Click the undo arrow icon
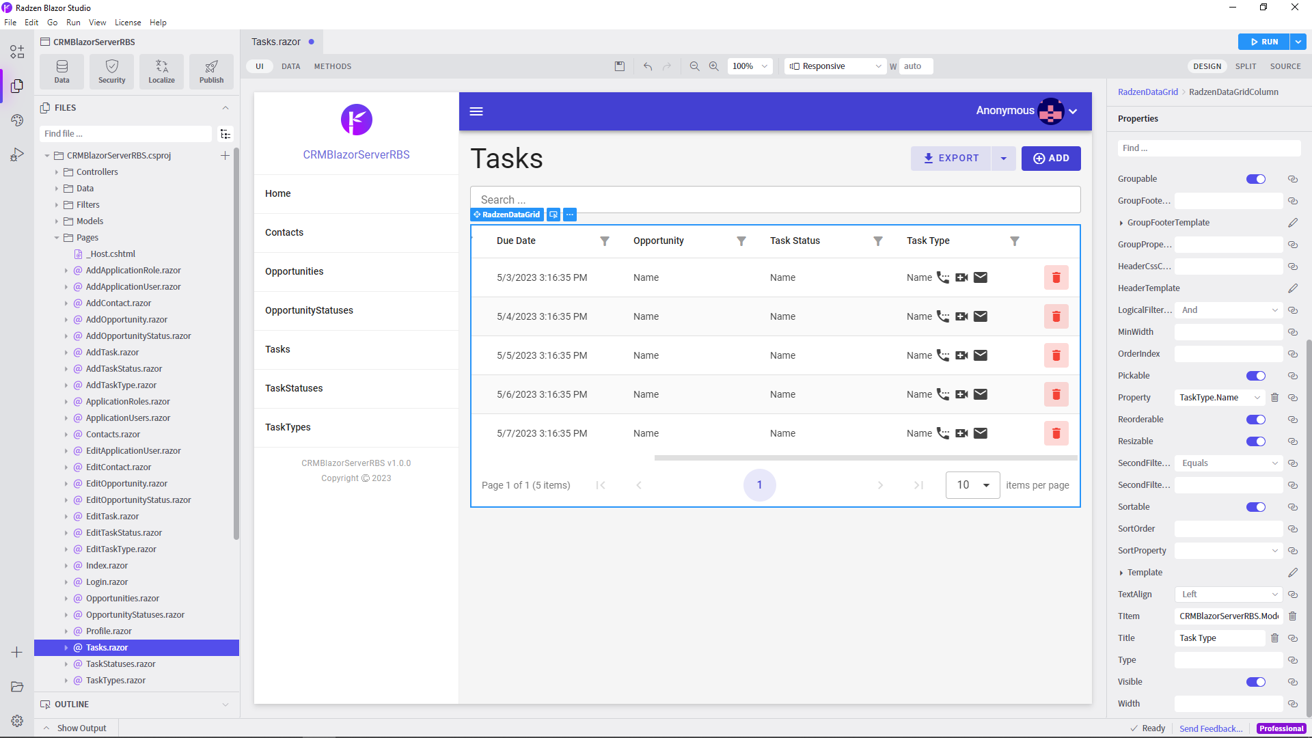 648,66
